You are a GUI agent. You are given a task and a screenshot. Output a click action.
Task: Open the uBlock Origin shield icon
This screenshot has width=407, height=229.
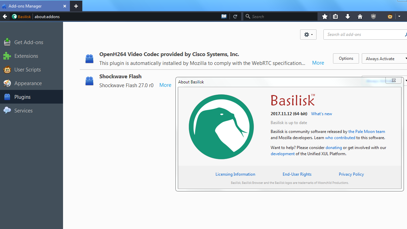[x=373, y=16]
